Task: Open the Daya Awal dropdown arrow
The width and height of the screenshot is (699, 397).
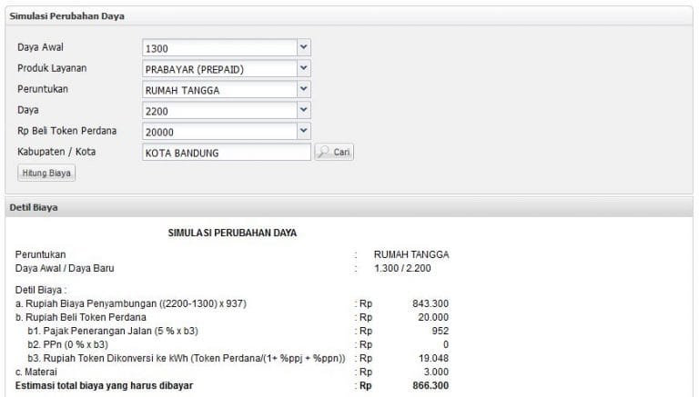Action: 304,47
